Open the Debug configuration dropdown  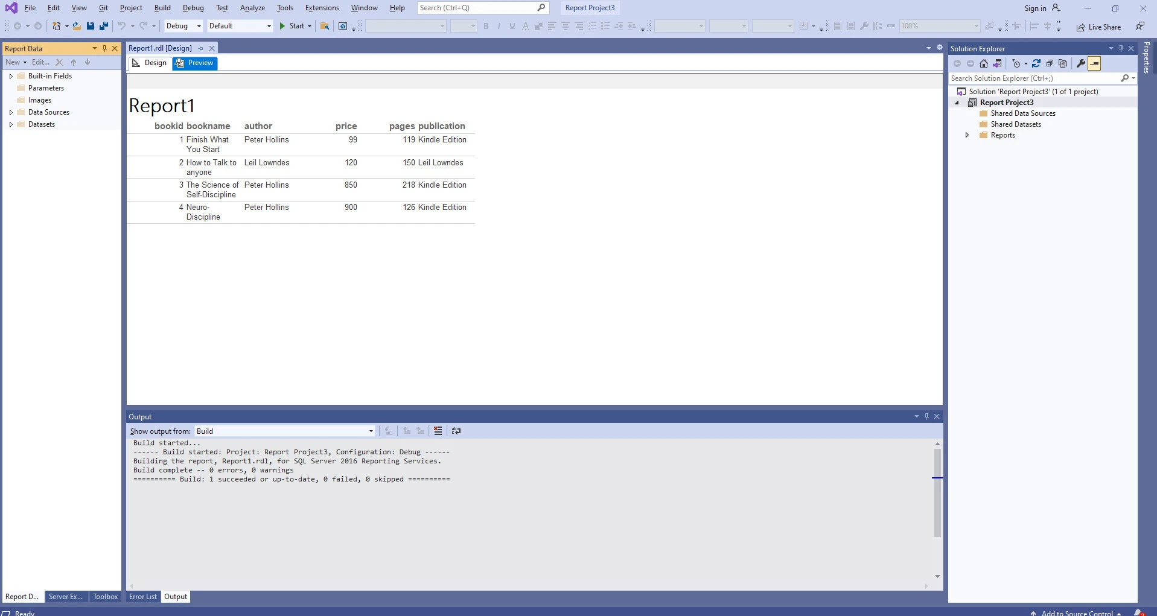click(183, 26)
